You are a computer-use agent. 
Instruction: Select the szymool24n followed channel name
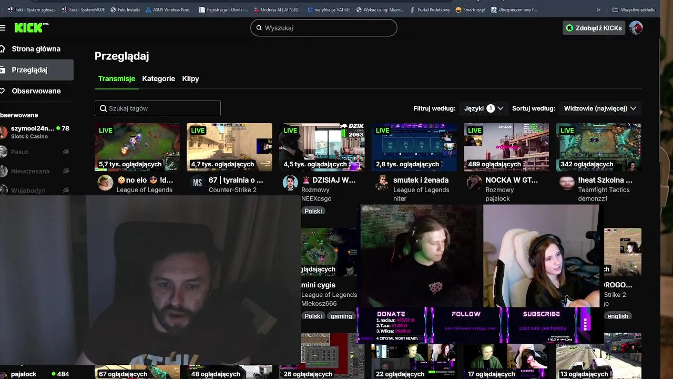click(x=33, y=128)
